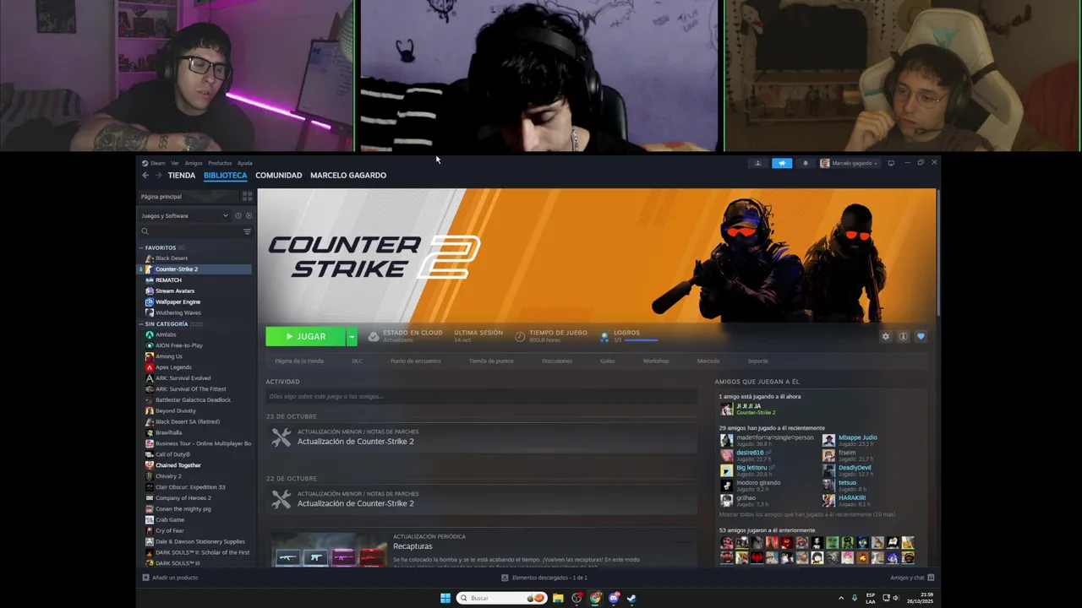Show ready-to-play games filter icon
1082x608 pixels.
[249, 215]
